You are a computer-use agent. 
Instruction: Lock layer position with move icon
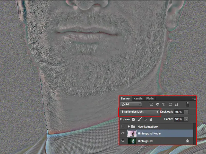(145, 119)
